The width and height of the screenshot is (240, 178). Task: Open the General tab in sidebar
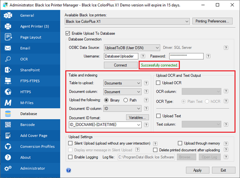pyautogui.click(x=30, y=15)
